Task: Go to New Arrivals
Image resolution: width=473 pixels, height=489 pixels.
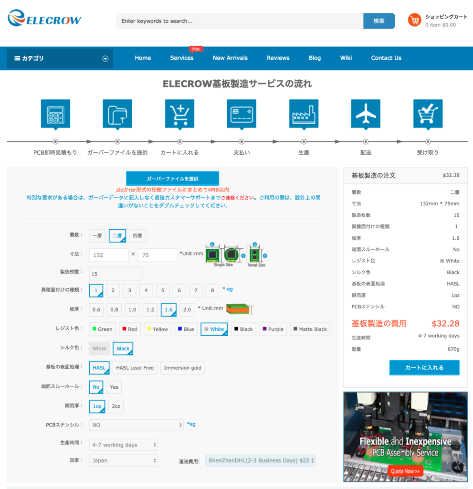Action: click(x=230, y=58)
